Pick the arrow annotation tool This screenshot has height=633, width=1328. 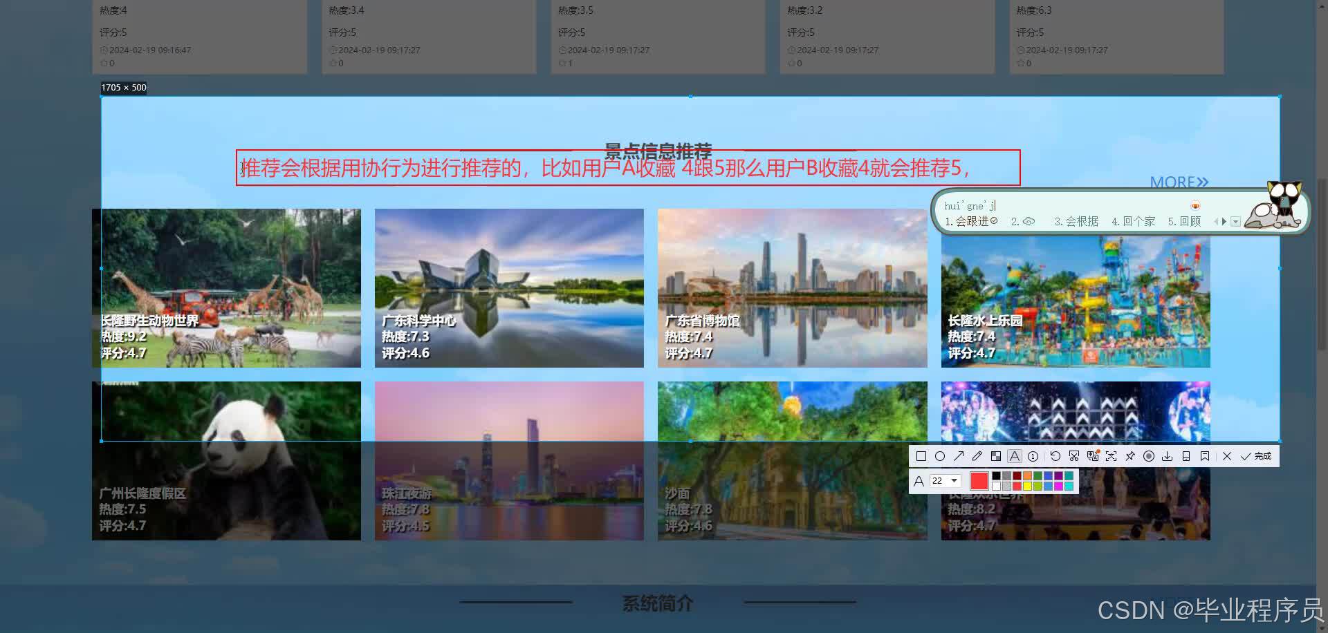(x=959, y=455)
